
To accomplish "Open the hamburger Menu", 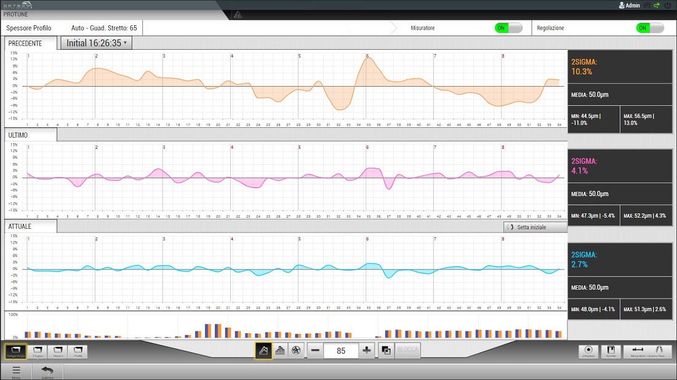I will [16, 371].
